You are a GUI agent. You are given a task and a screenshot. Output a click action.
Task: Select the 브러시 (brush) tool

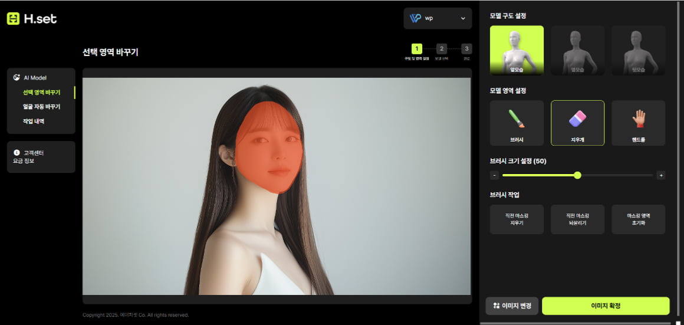click(x=517, y=123)
